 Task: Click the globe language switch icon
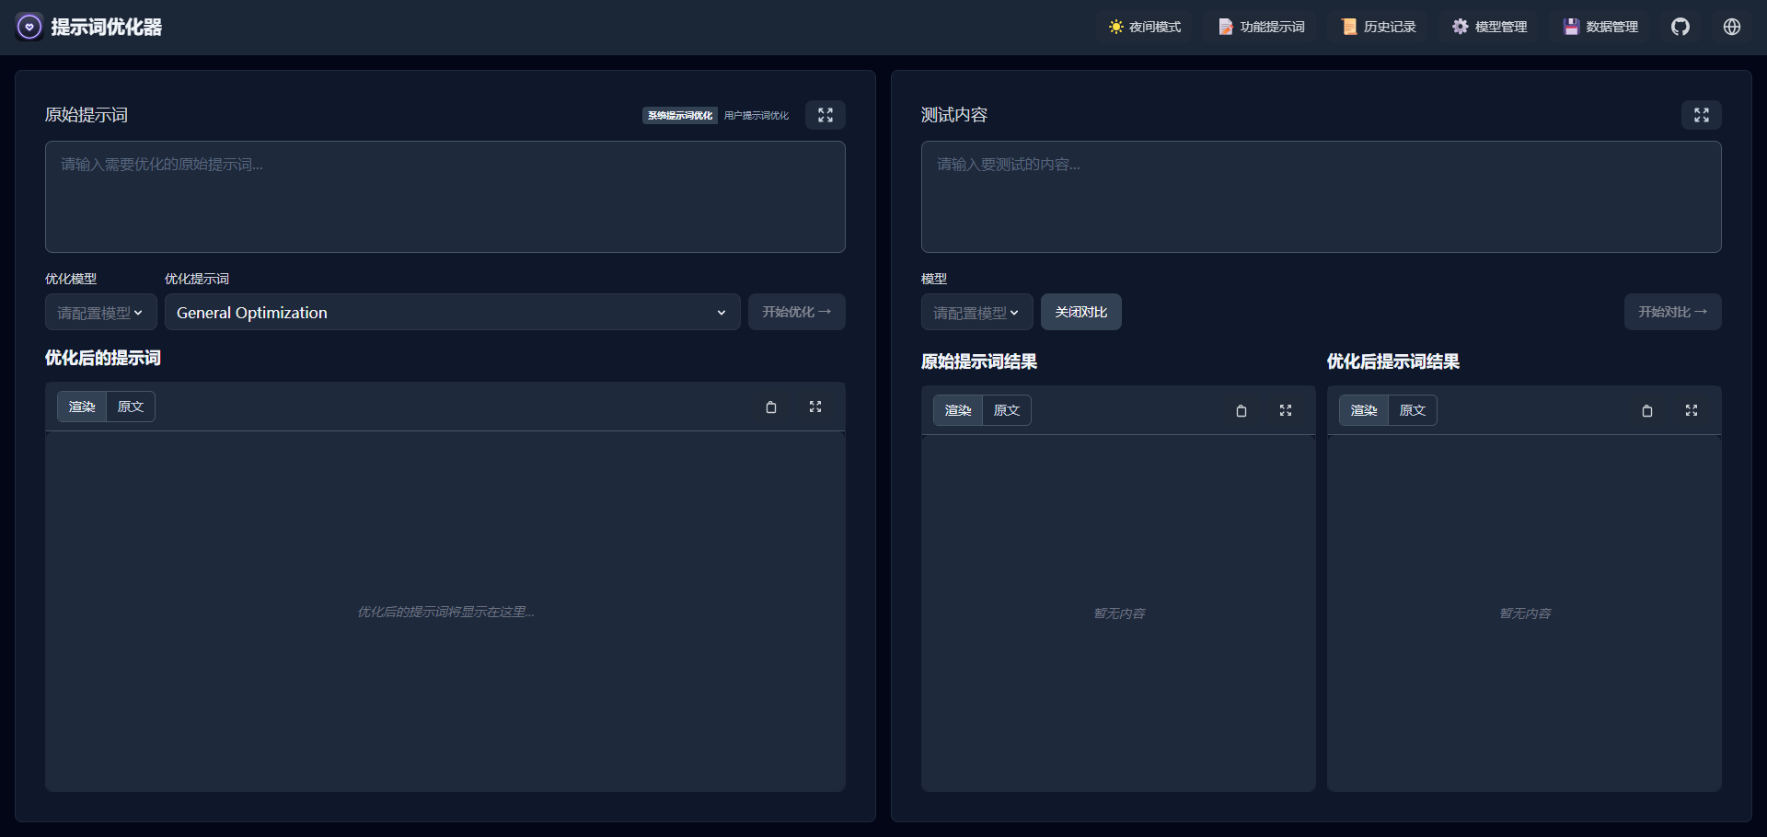point(1731,27)
